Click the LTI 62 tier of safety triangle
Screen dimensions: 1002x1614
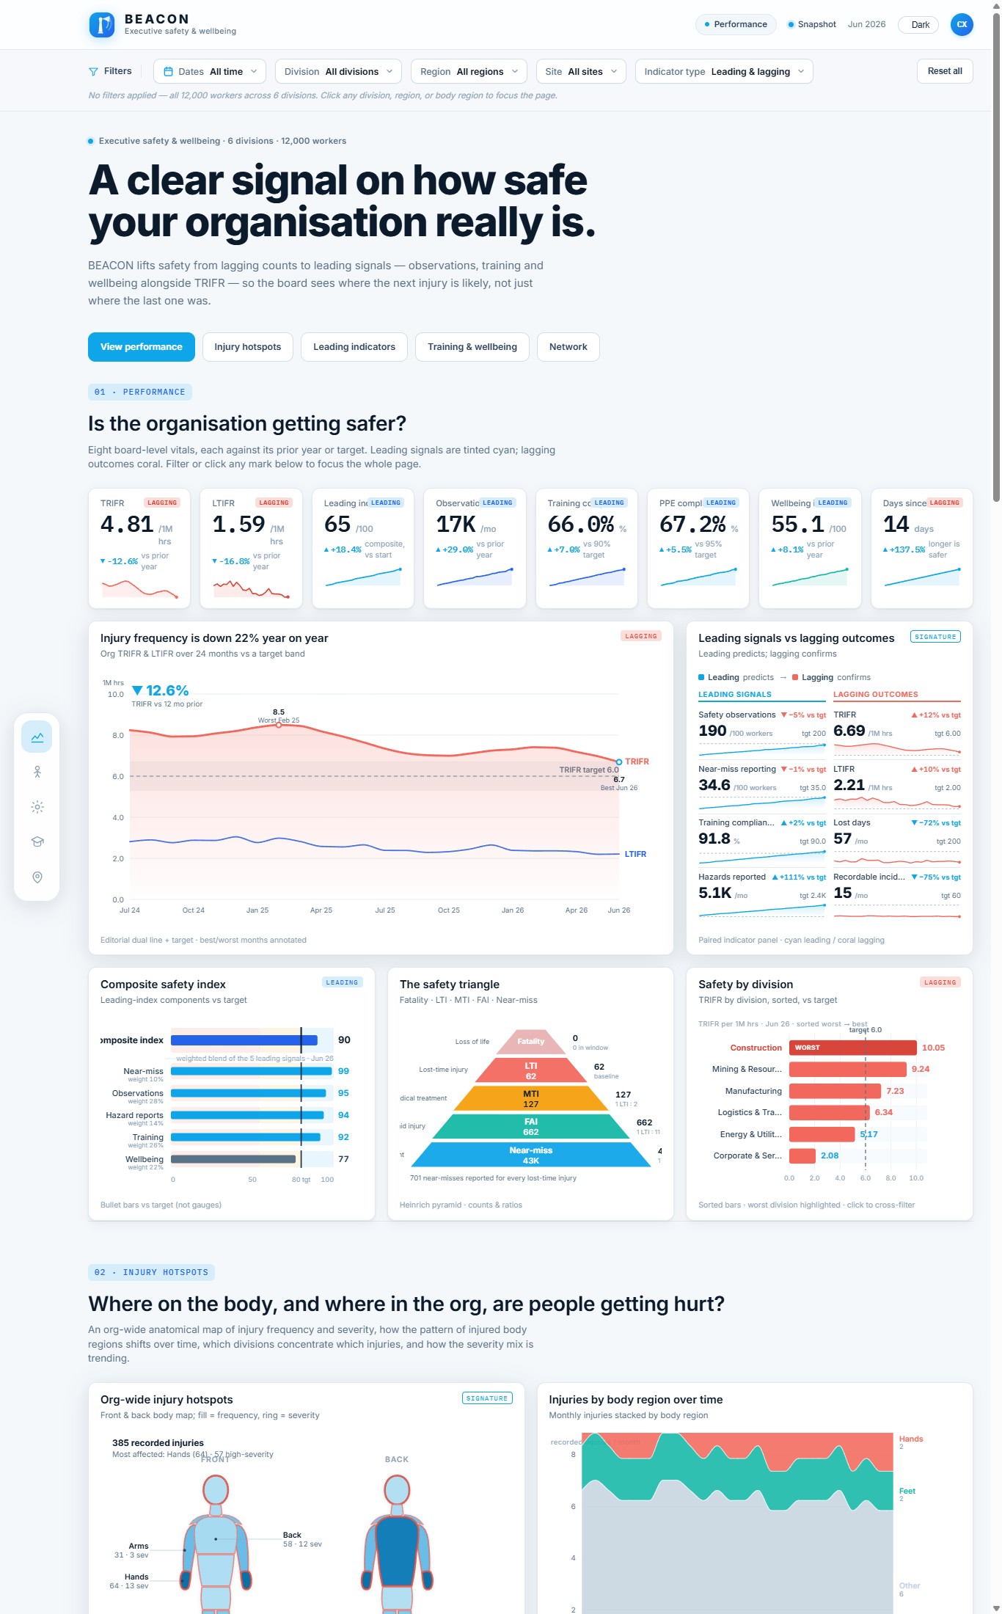[531, 1070]
